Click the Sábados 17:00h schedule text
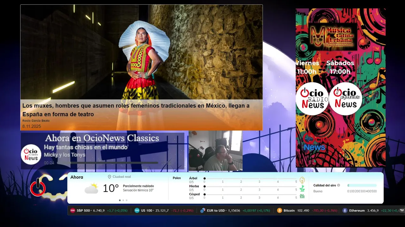 (340, 67)
